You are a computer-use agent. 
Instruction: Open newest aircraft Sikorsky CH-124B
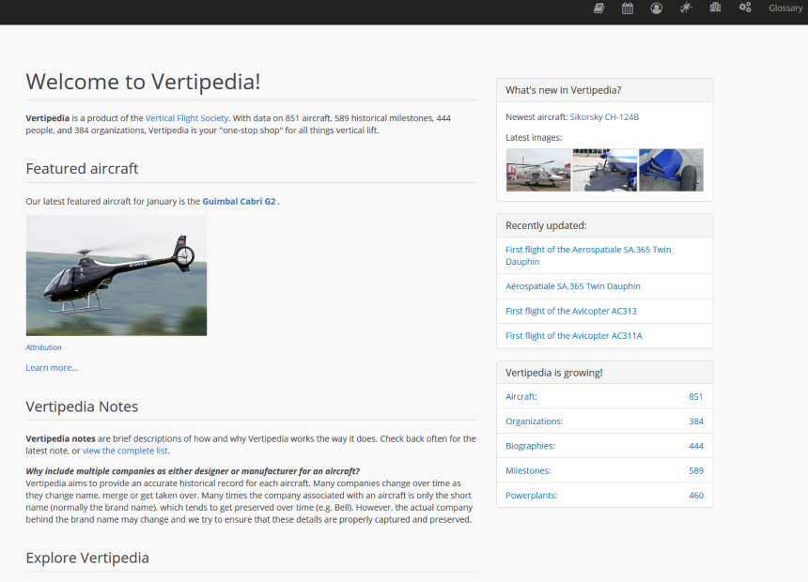click(604, 117)
